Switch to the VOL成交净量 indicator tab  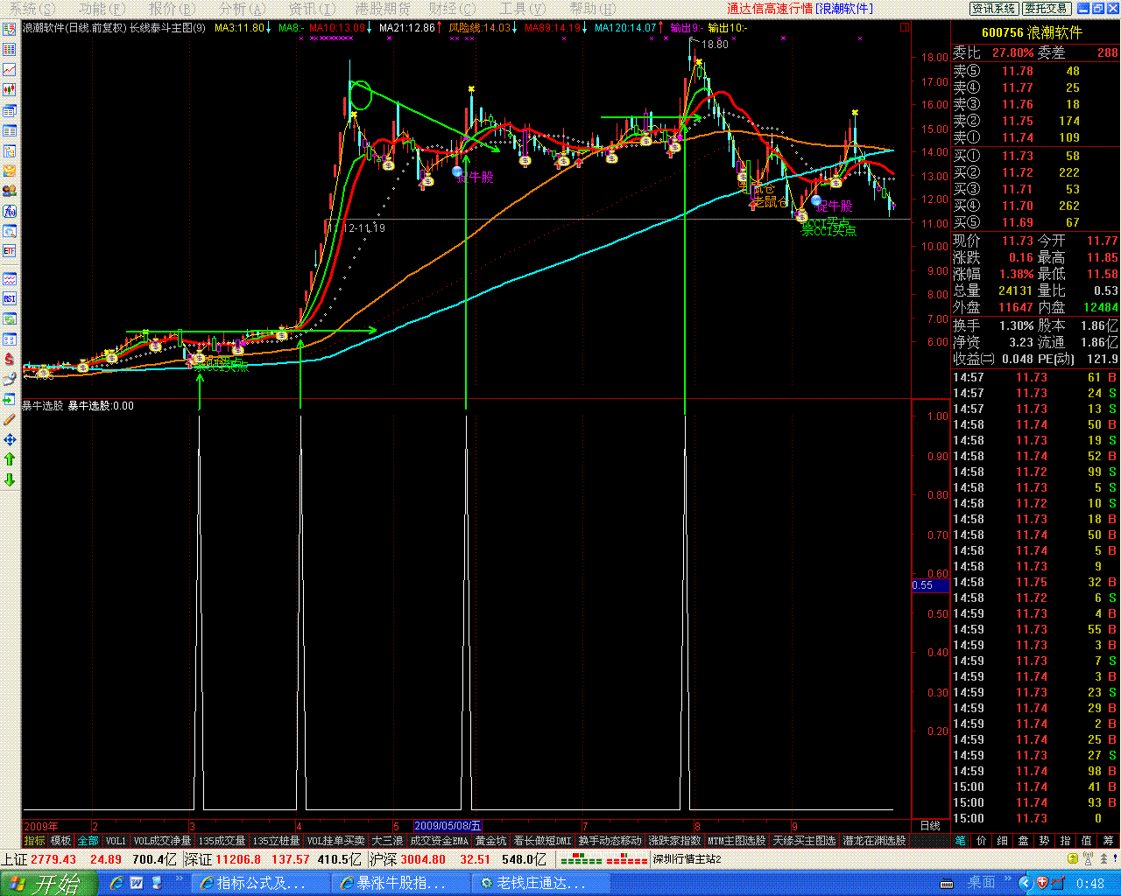(x=162, y=841)
